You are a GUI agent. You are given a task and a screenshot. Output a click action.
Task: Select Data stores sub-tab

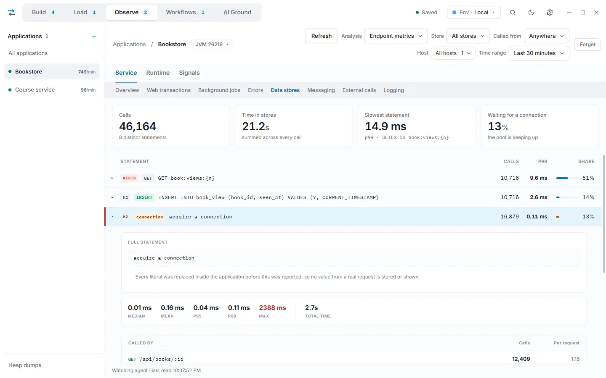coord(285,90)
